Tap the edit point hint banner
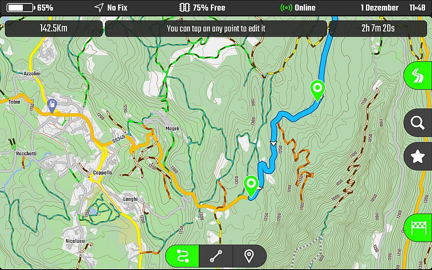The width and height of the screenshot is (432, 270). click(x=216, y=29)
